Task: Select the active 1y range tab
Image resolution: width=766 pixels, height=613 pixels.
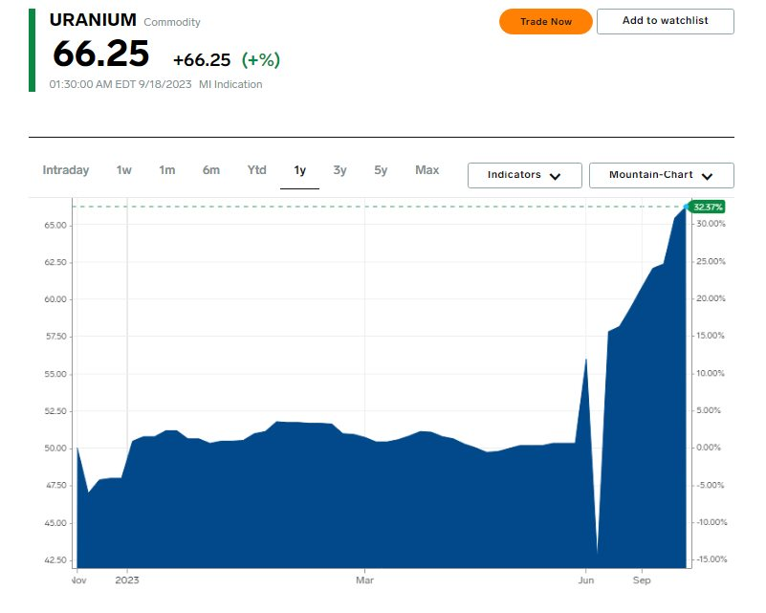Action: click(299, 170)
